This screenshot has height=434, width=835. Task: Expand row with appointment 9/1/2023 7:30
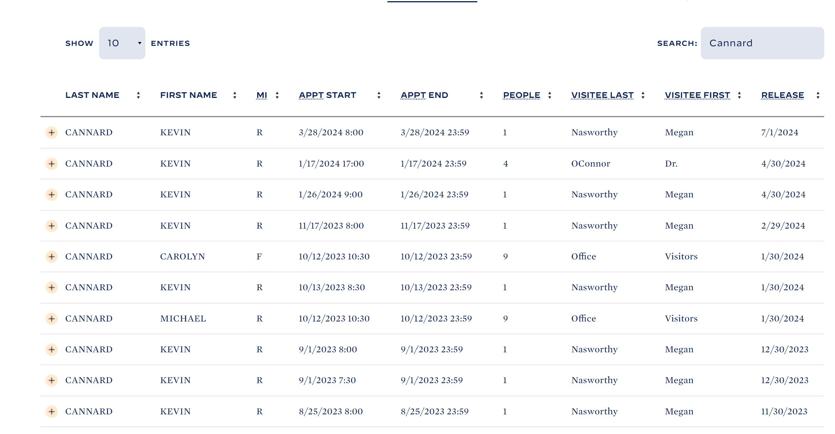[x=51, y=380]
